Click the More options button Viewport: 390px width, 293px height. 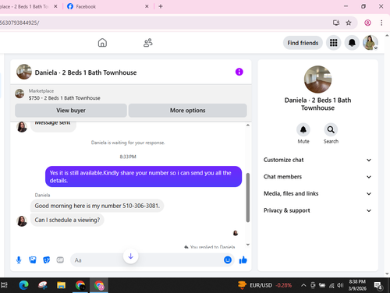click(187, 111)
